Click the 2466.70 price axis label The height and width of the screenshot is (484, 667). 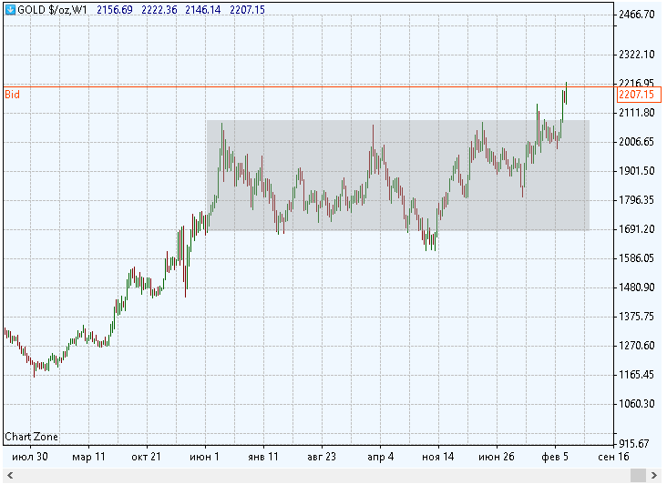coord(636,15)
